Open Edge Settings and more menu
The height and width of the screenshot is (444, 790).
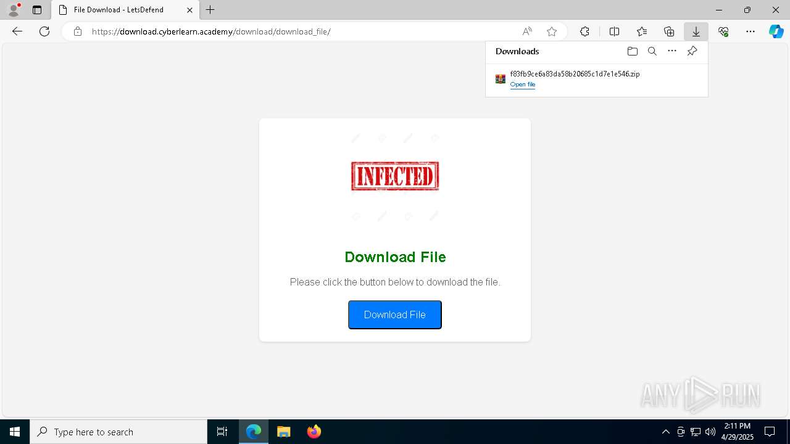coord(750,31)
